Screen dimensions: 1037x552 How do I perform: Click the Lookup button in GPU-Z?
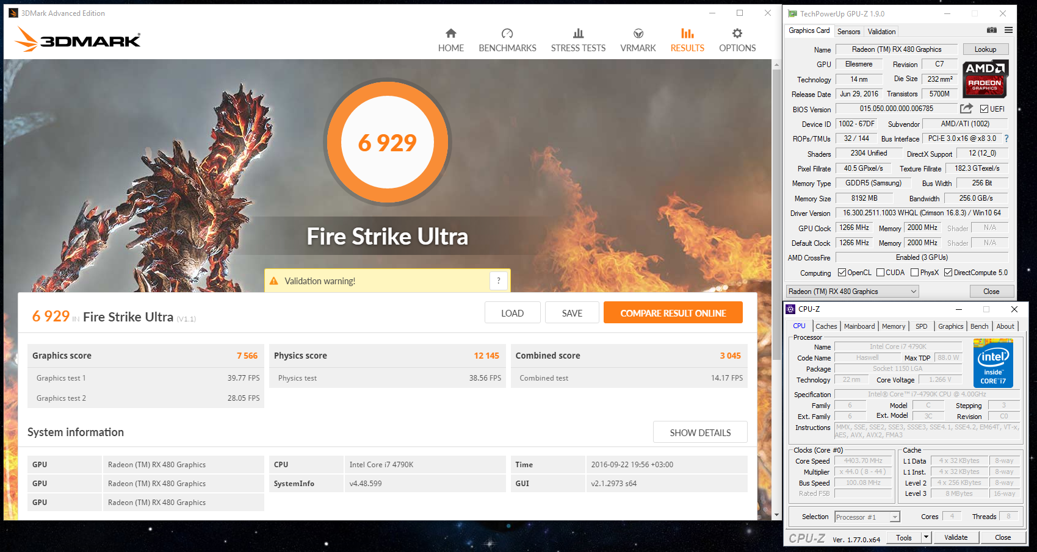click(x=985, y=49)
